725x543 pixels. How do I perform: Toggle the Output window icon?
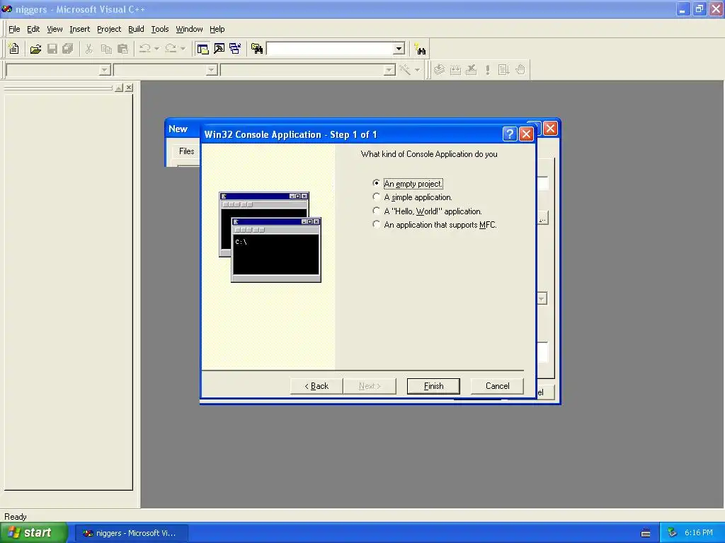(x=219, y=49)
